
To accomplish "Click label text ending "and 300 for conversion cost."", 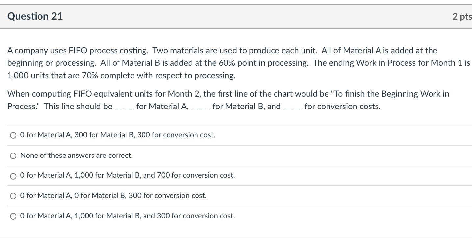I will tap(127, 216).
